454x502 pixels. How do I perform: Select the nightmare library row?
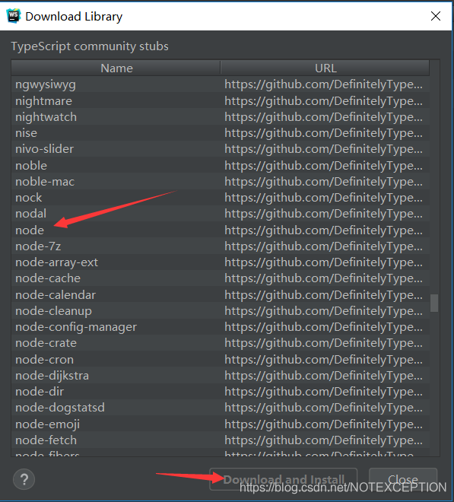221,101
